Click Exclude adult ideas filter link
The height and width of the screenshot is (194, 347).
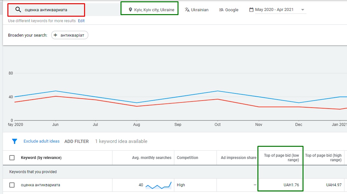(42, 141)
